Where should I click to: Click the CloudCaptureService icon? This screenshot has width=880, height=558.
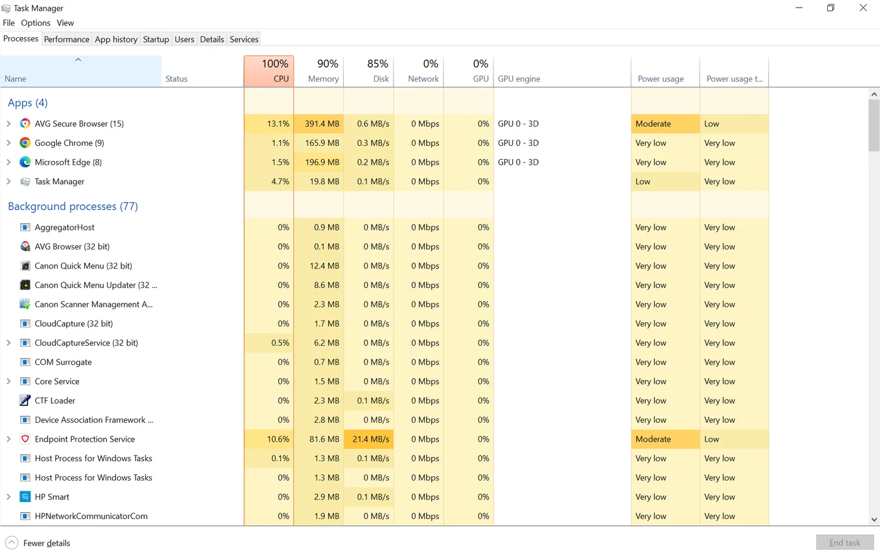(25, 343)
